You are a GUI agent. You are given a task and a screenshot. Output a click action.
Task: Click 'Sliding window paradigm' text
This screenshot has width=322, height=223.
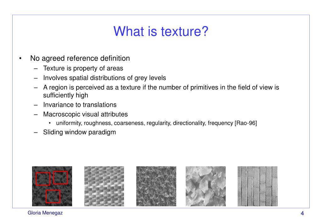coord(79,132)
